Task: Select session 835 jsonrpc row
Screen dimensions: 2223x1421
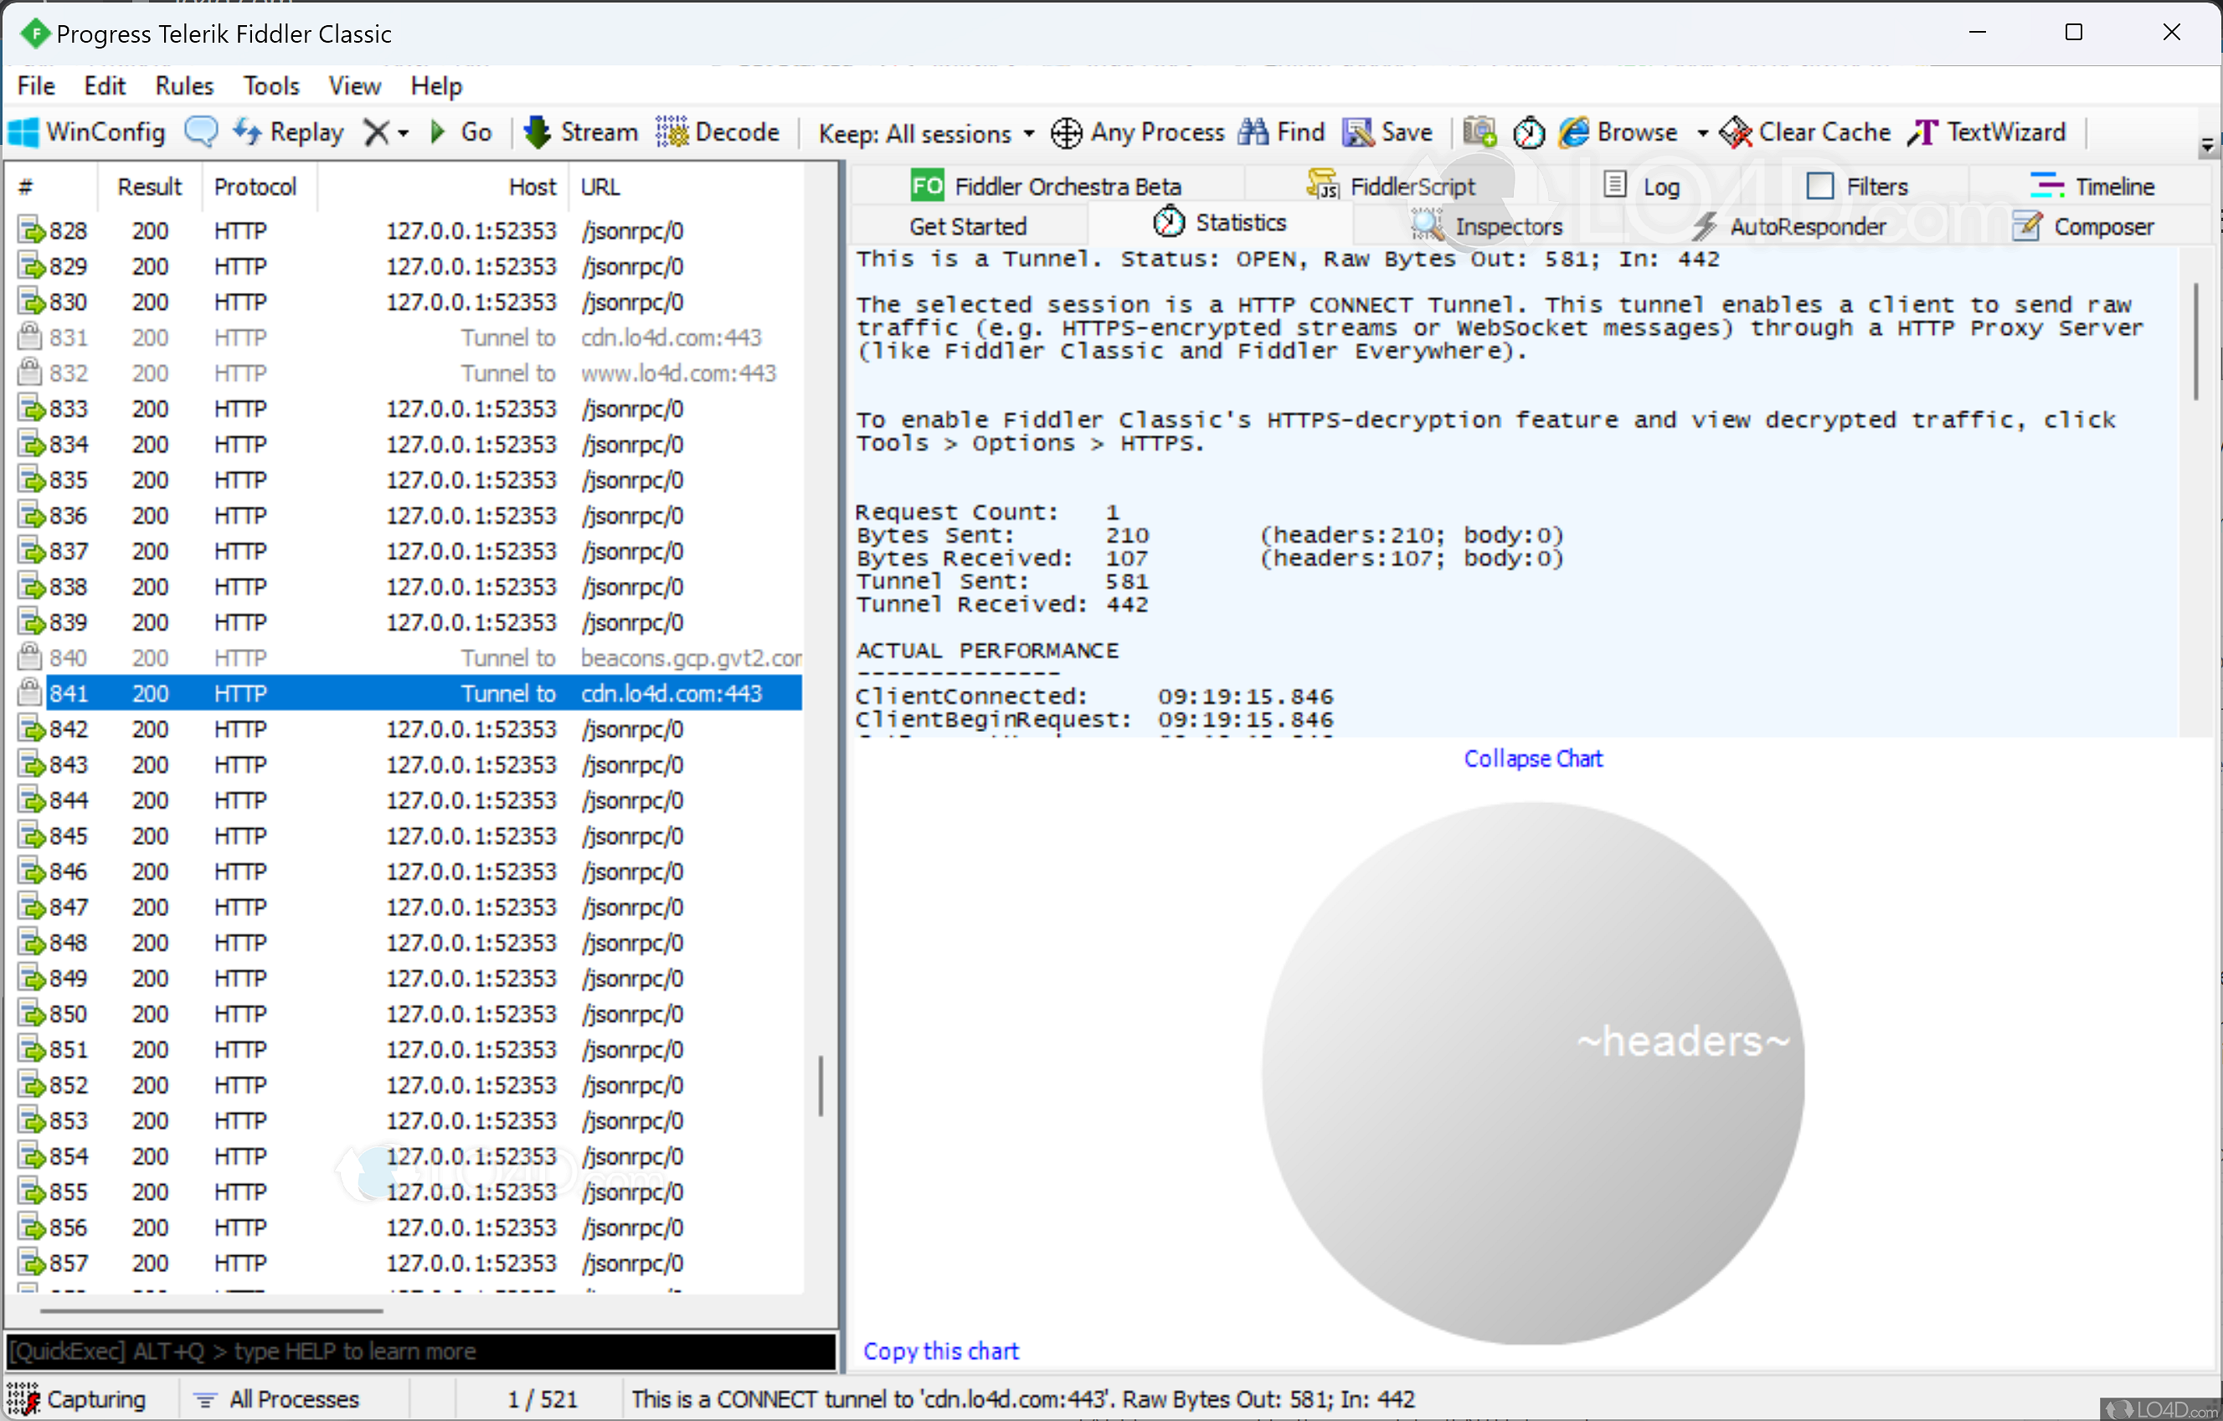Action: point(409,480)
